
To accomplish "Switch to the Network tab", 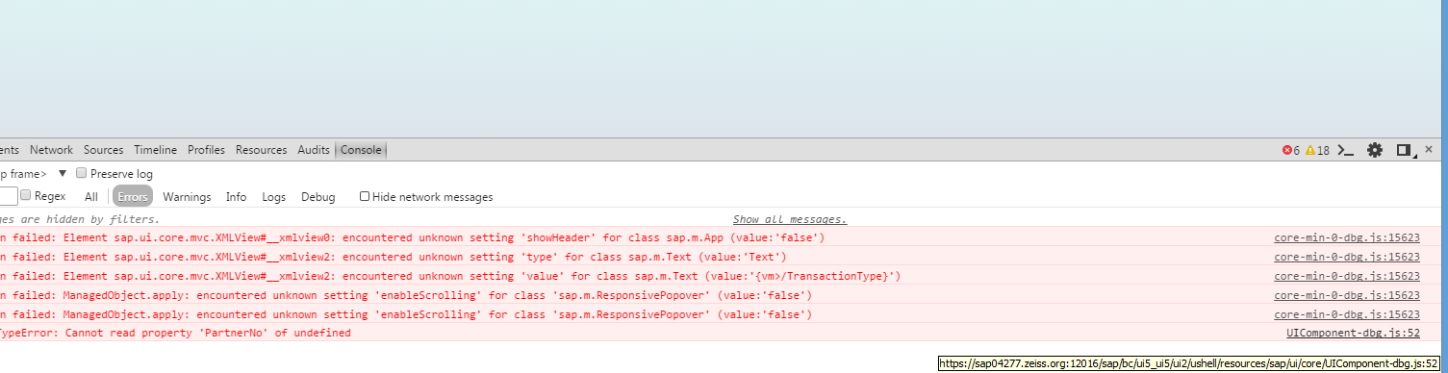I will pos(51,150).
